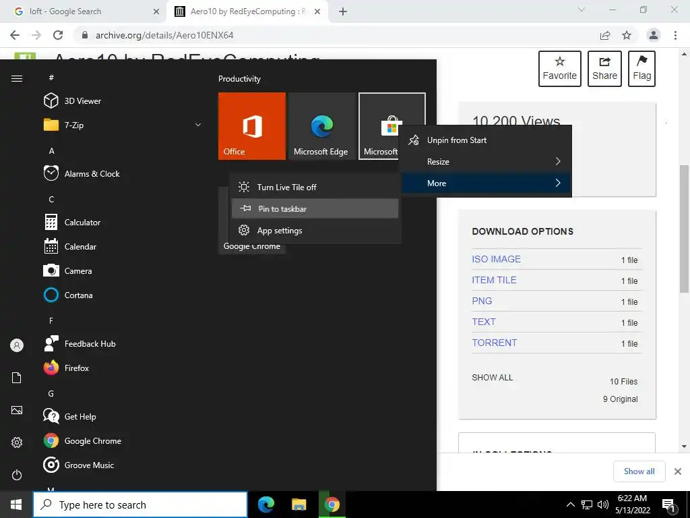The height and width of the screenshot is (518, 690).
Task: Close the downloads bar
Action: click(678, 471)
